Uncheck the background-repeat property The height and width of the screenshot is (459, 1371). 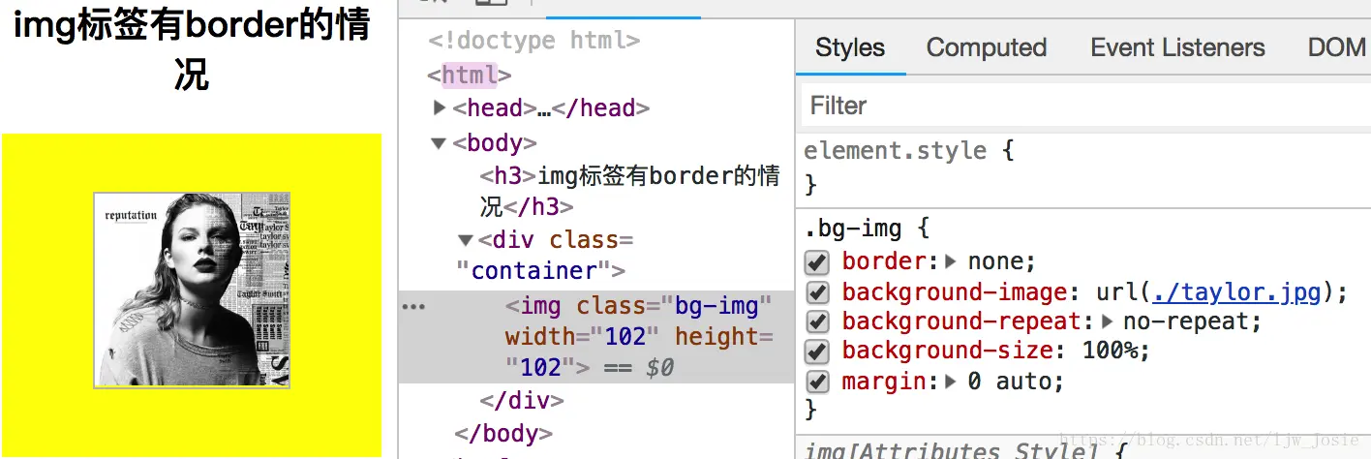[817, 321]
